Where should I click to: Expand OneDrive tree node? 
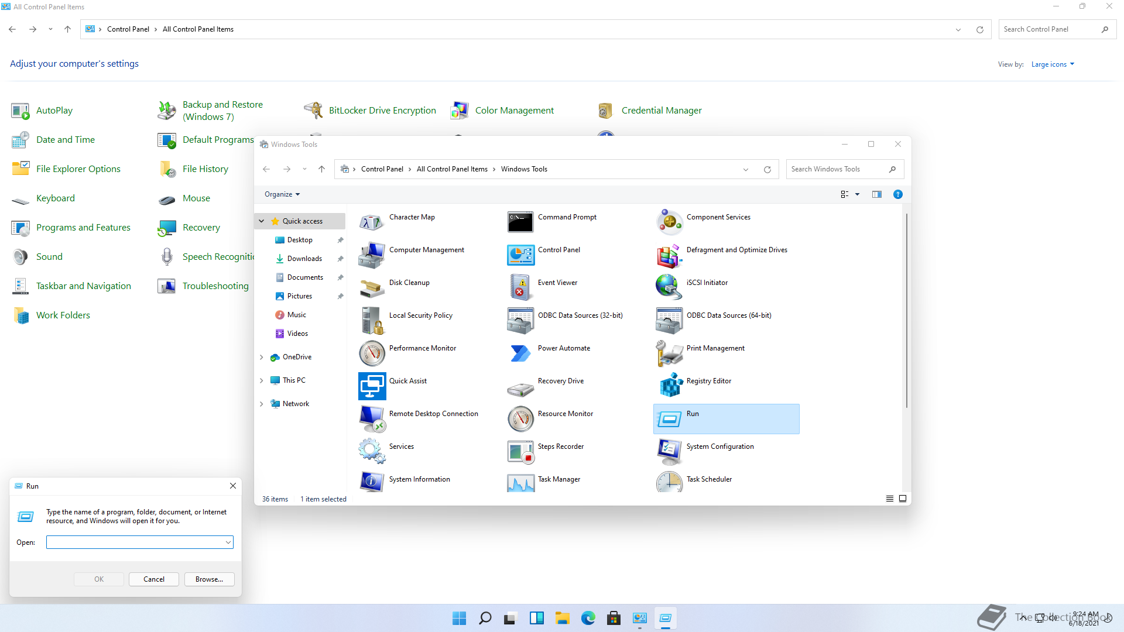pos(262,357)
